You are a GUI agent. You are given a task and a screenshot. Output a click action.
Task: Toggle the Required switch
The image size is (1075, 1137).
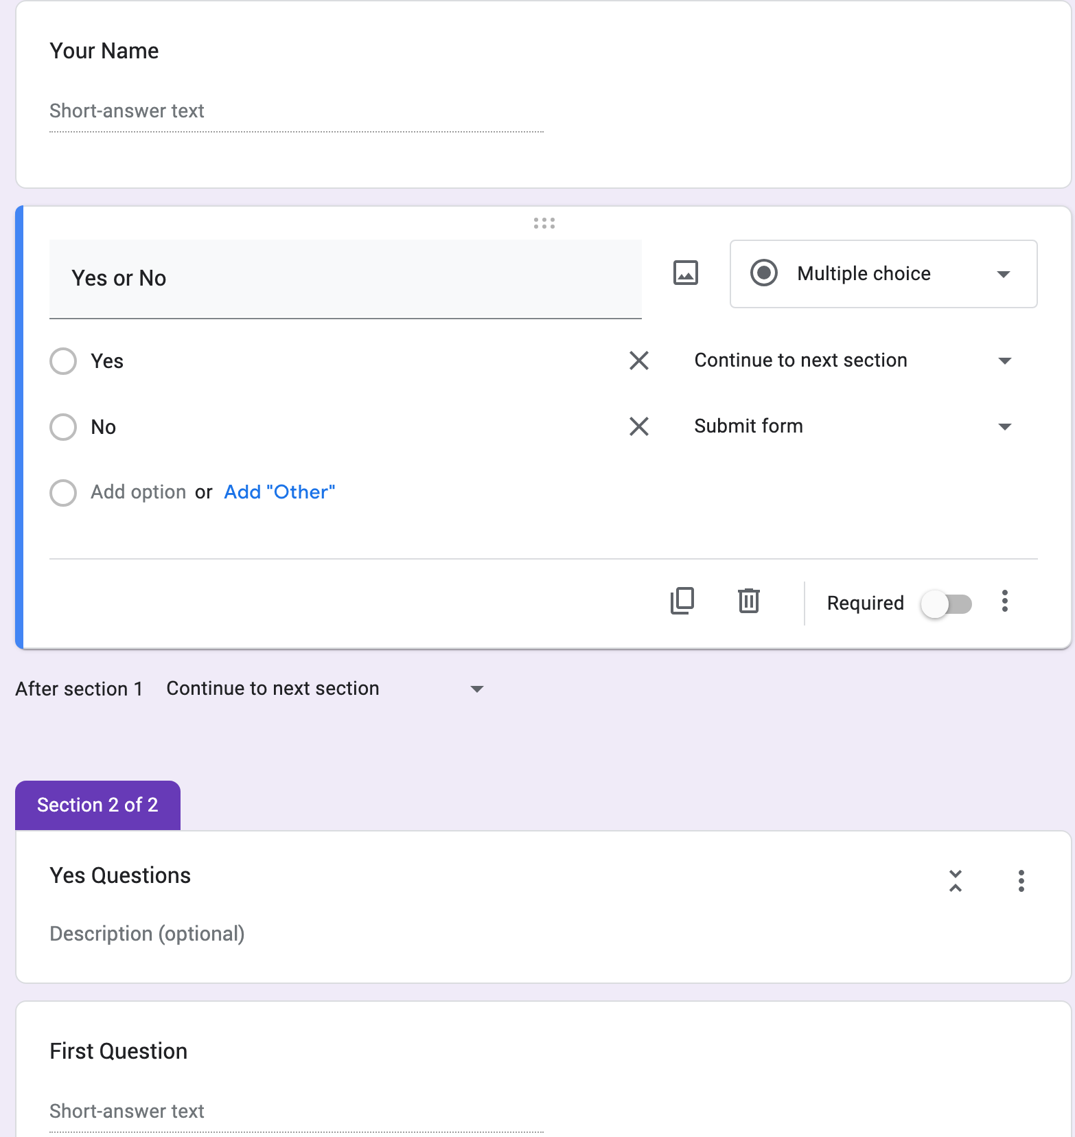947,604
